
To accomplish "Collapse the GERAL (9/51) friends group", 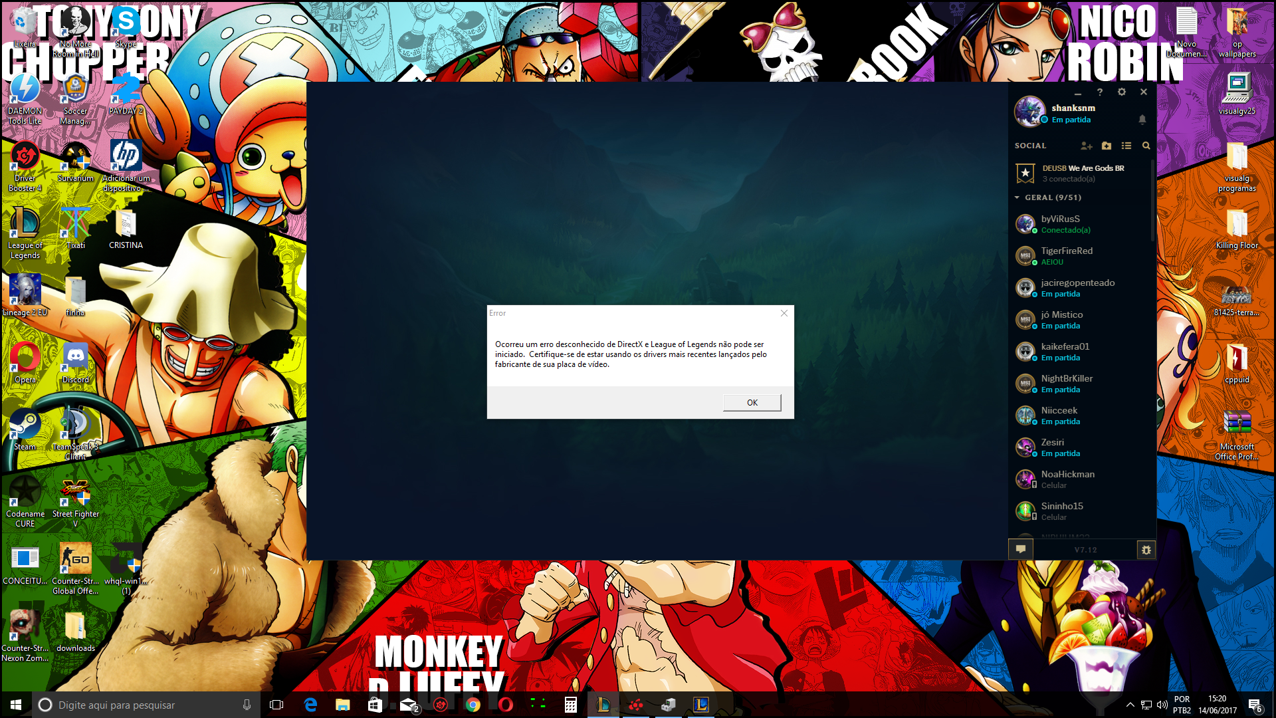I will tap(1048, 197).
